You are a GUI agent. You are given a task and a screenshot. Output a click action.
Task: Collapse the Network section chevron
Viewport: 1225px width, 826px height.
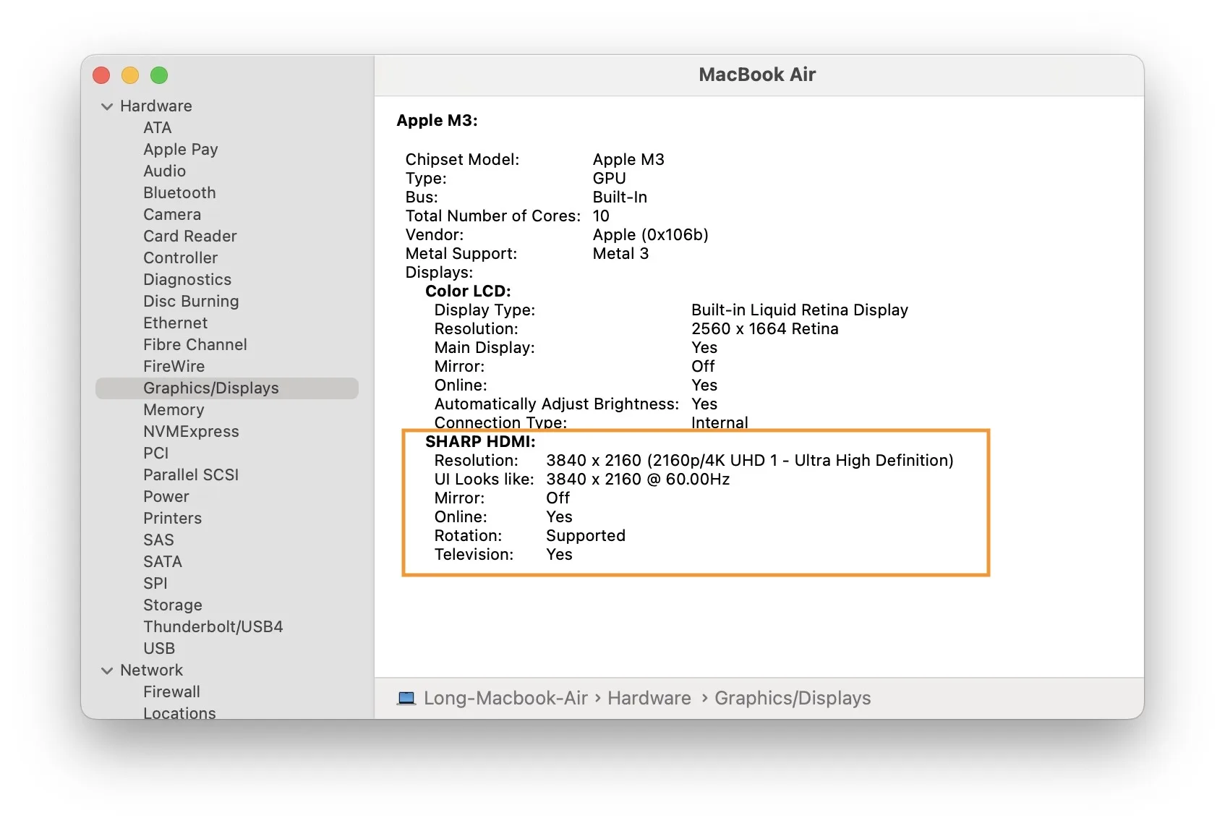[x=107, y=670]
